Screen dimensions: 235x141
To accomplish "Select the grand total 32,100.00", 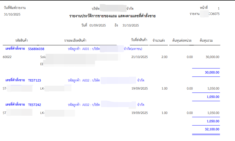I will click(x=211, y=130).
